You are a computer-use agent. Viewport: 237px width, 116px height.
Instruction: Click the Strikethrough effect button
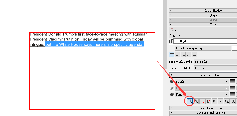pyautogui.click(x=226, y=101)
